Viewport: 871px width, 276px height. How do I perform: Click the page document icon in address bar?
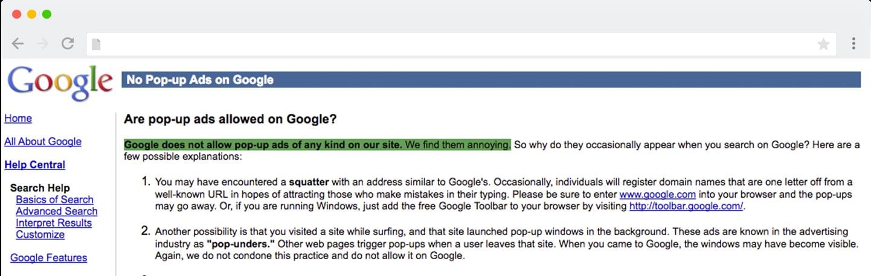pyautogui.click(x=96, y=44)
